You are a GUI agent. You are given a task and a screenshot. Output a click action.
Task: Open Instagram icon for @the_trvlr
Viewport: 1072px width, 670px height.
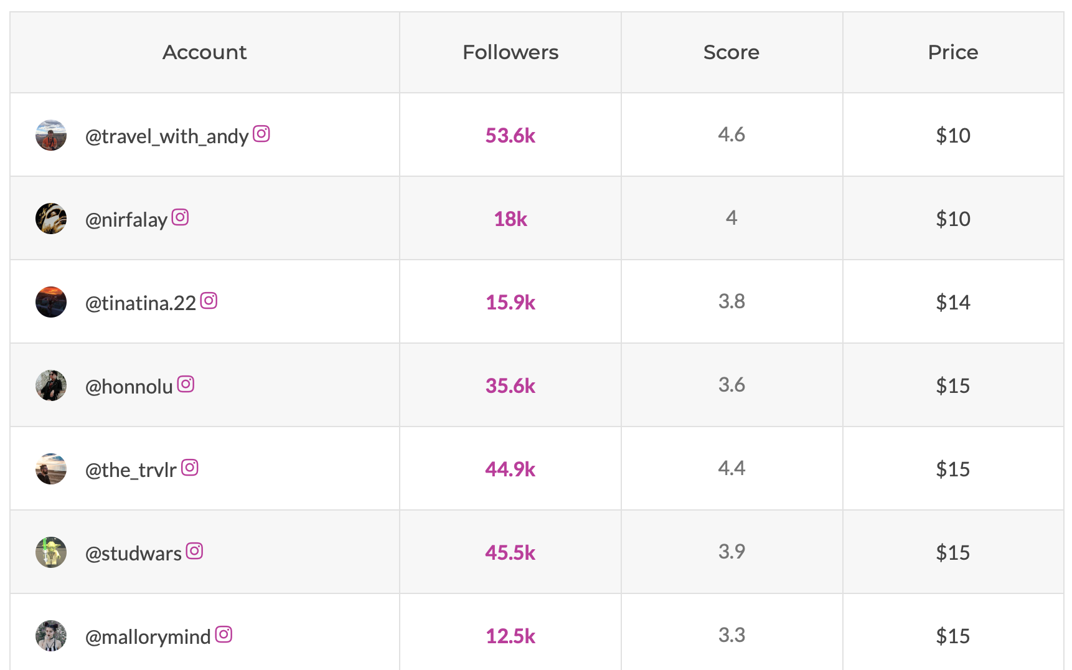click(190, 468)
